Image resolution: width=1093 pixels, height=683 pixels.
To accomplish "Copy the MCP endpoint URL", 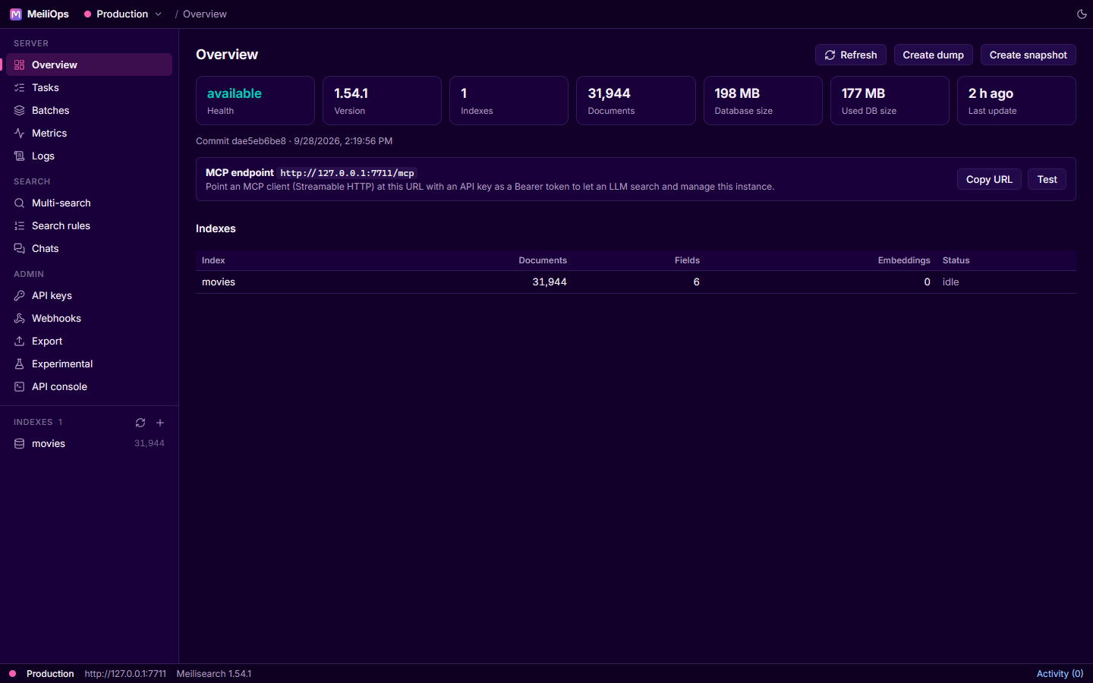I will point(989,179).
